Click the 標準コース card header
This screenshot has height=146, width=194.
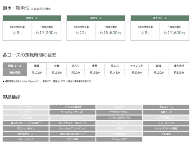(x=32, y=18)
